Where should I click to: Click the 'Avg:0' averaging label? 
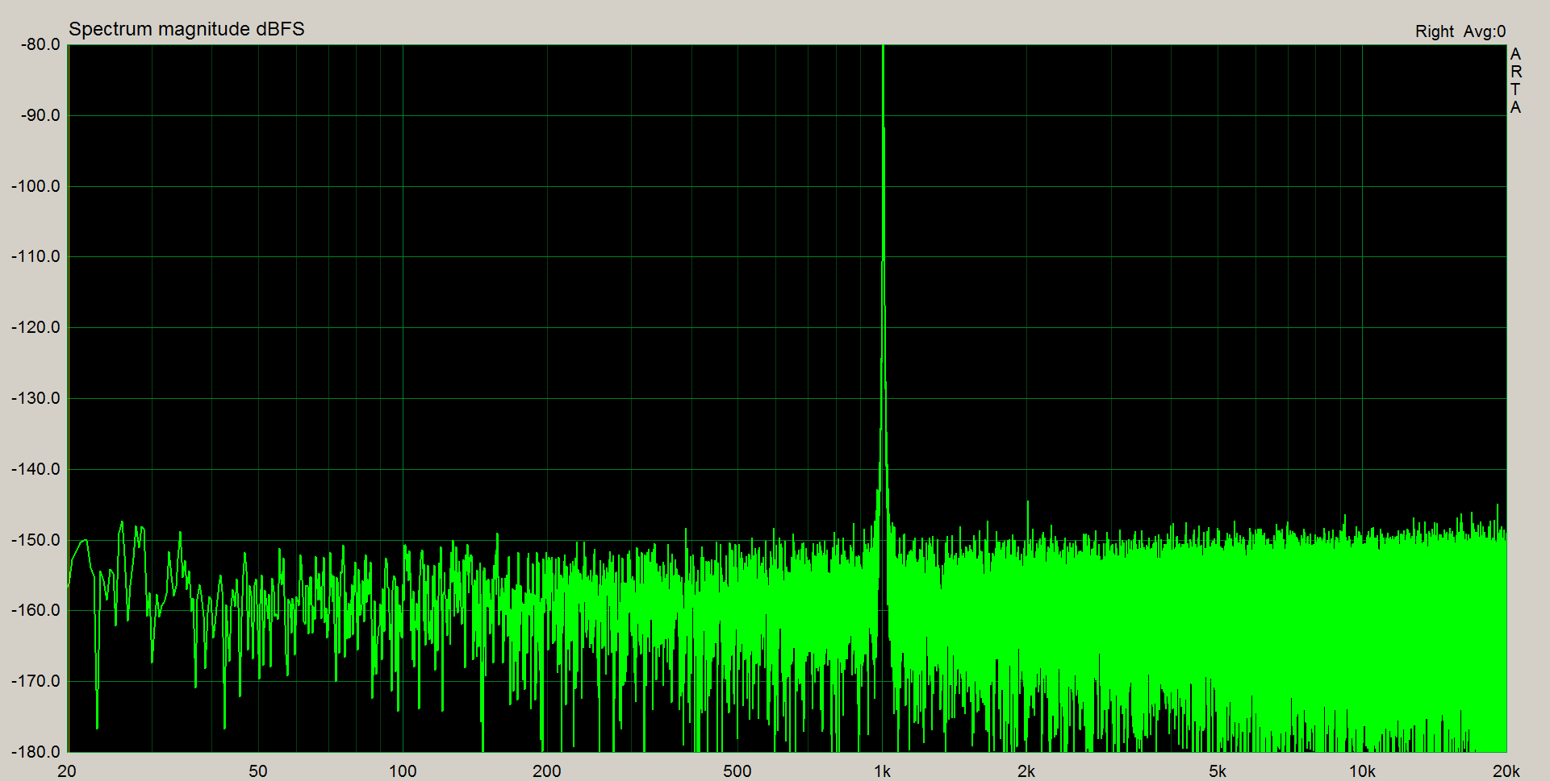[1485, 31]
